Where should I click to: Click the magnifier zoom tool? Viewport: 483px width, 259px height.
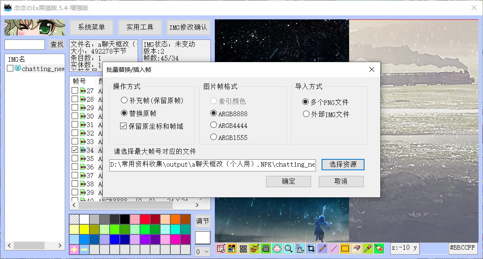(288, 249)
